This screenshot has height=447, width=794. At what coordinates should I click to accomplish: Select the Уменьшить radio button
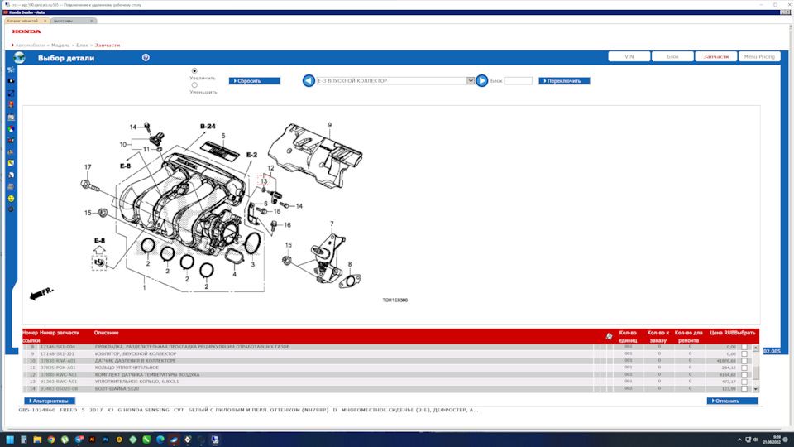tap(194, 85)
